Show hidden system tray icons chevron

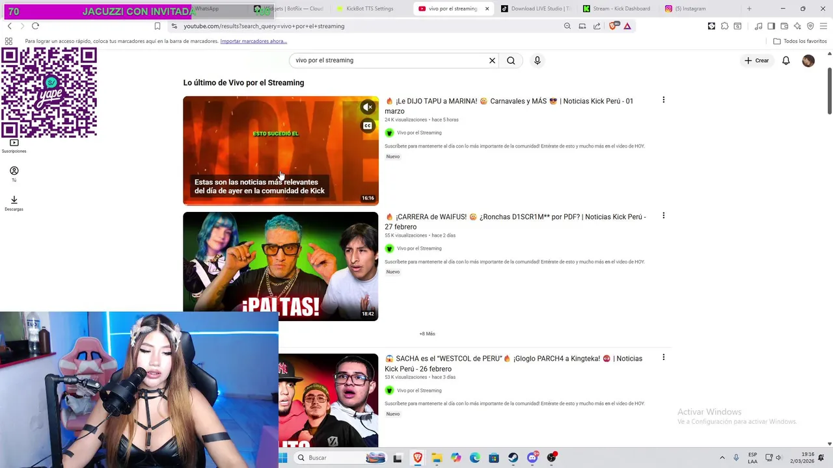tap(722, 458)
